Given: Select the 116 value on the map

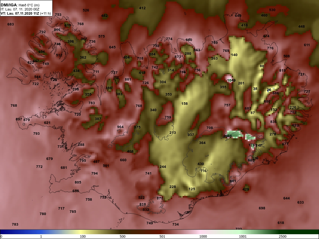Looking at the screenshot, I should [203, 171].
